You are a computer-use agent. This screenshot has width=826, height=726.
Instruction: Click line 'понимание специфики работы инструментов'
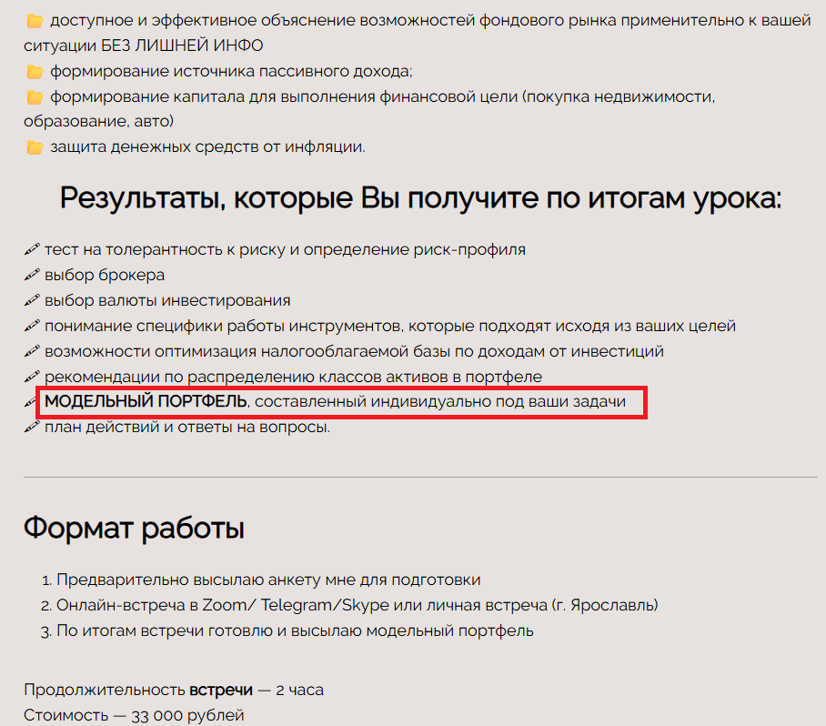point(390,326)
